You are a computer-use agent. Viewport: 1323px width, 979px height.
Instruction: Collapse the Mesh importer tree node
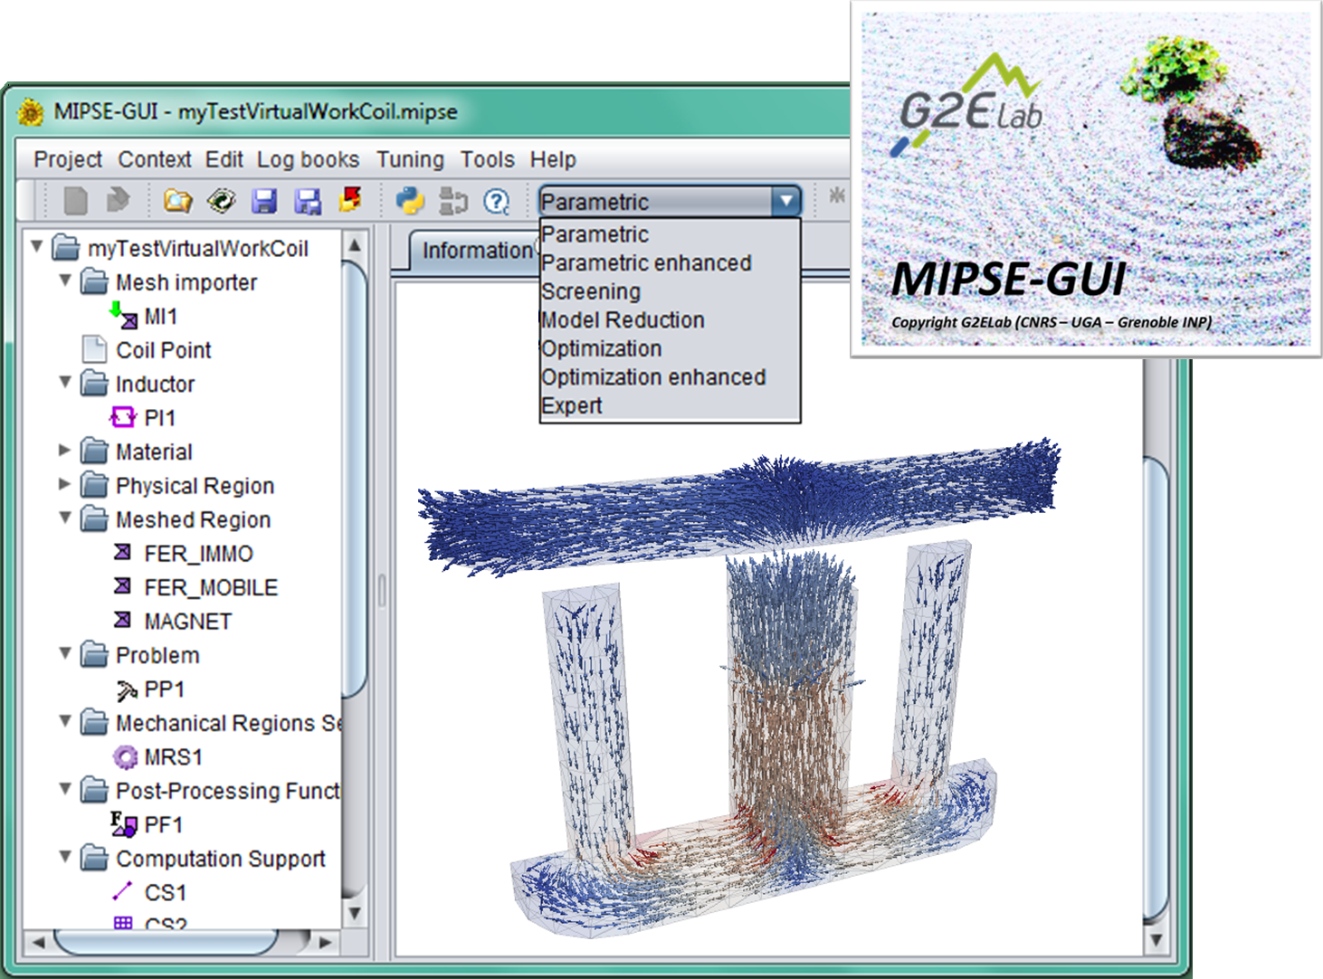[65, 280]
